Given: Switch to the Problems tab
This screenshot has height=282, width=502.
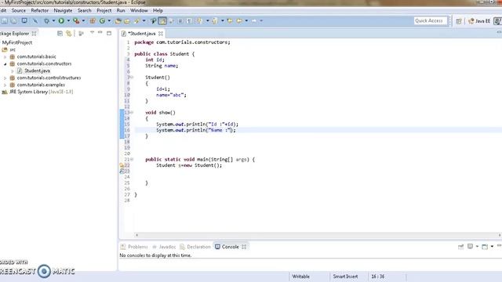Looking at the screenshot, I should coord(134,247).
